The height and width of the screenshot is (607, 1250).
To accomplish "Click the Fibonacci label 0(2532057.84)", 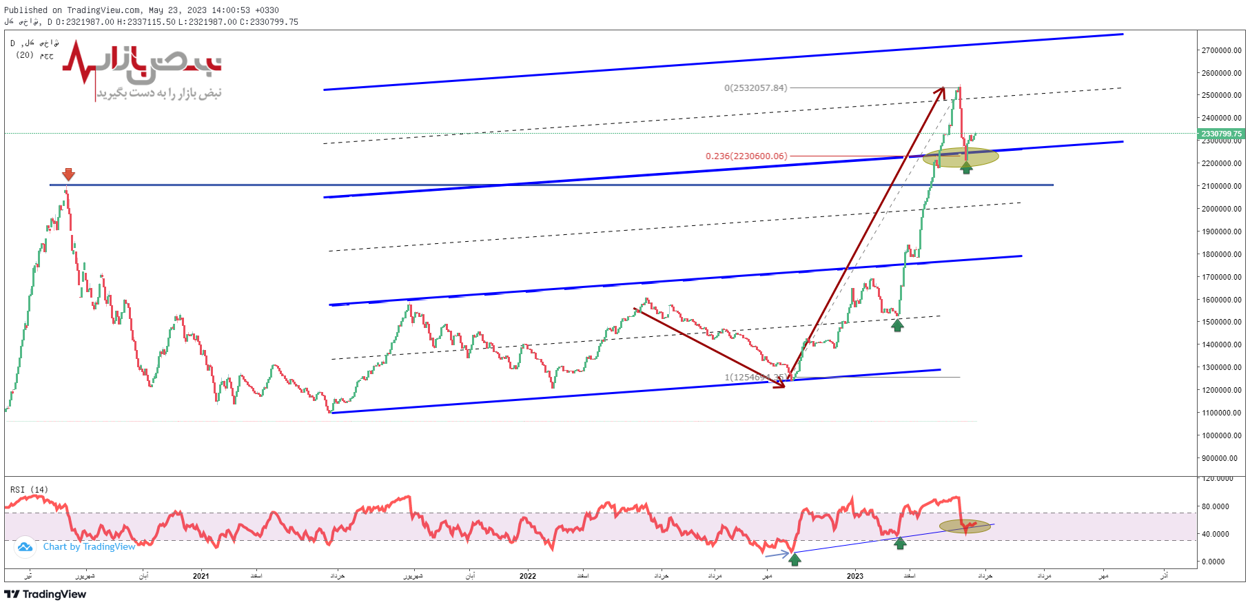I will click(x=755, y=88).
